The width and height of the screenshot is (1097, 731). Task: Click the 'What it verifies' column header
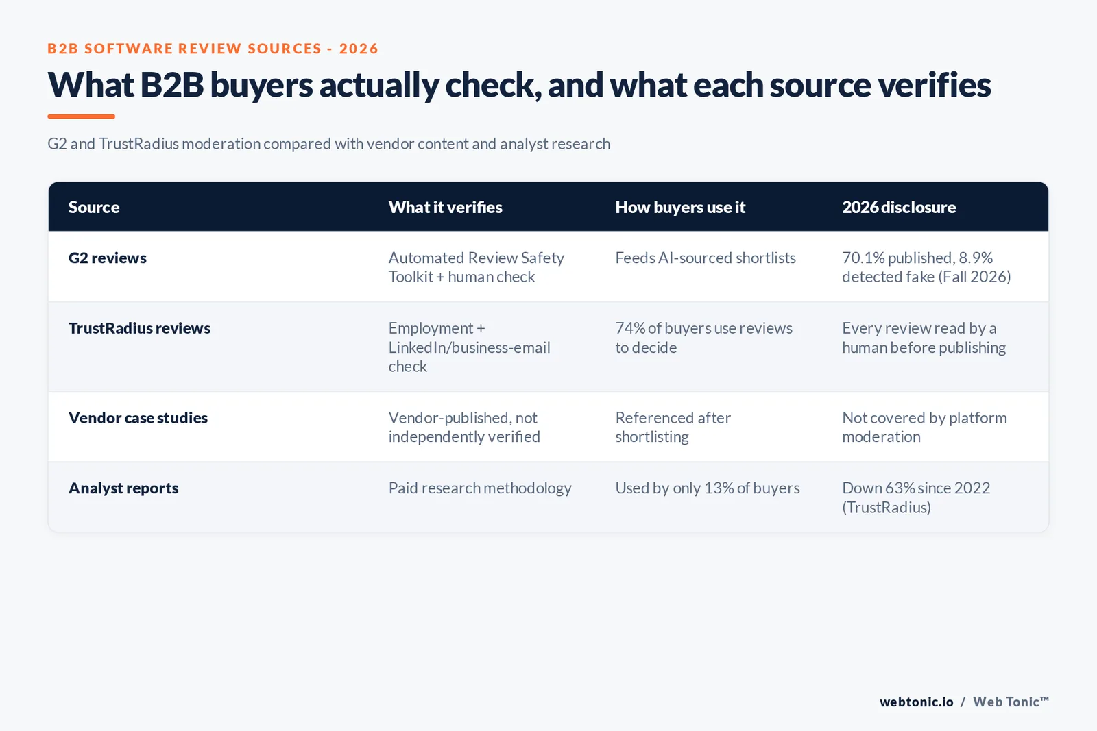(445, 207)
